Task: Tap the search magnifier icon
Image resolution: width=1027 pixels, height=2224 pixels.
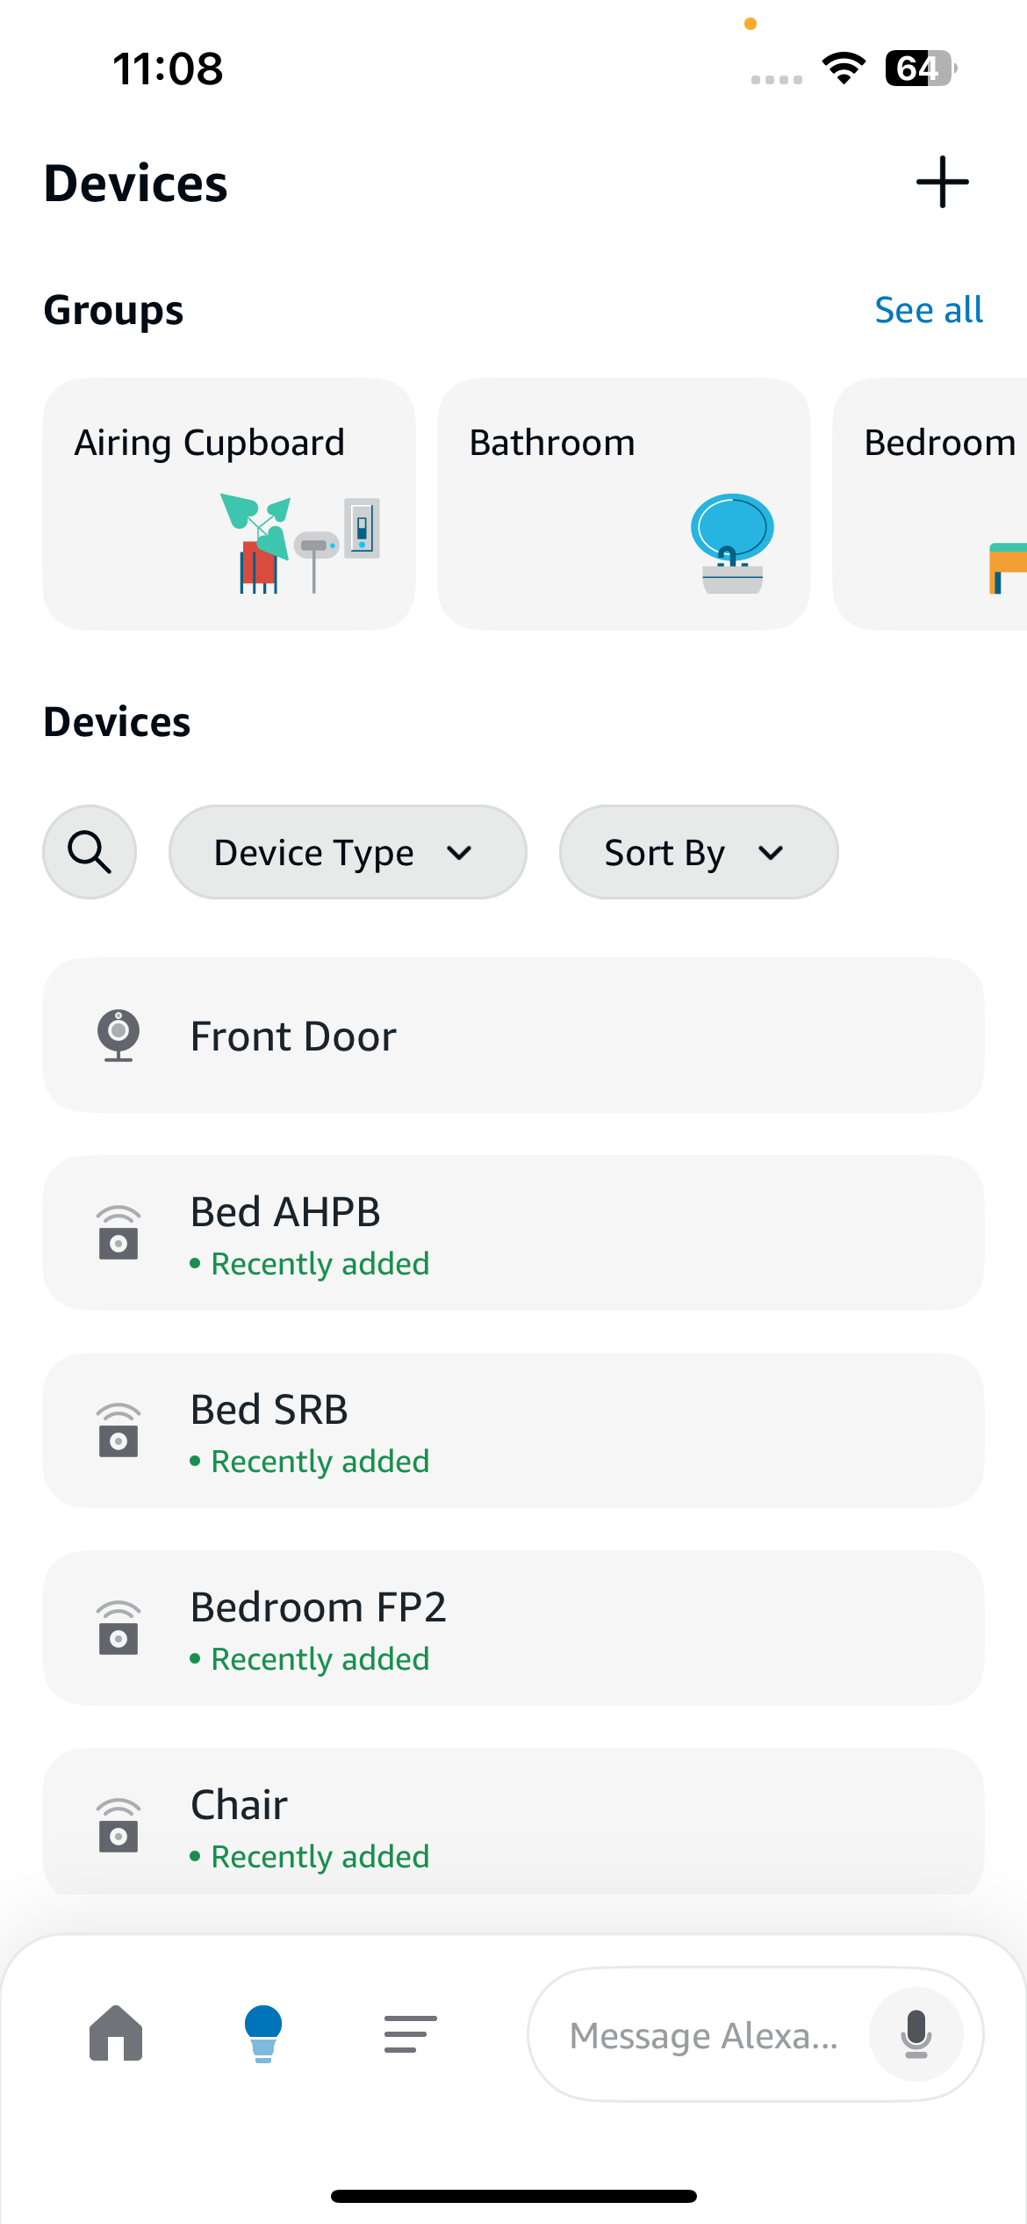Action: pyautogui.click(x=90, y=852)
